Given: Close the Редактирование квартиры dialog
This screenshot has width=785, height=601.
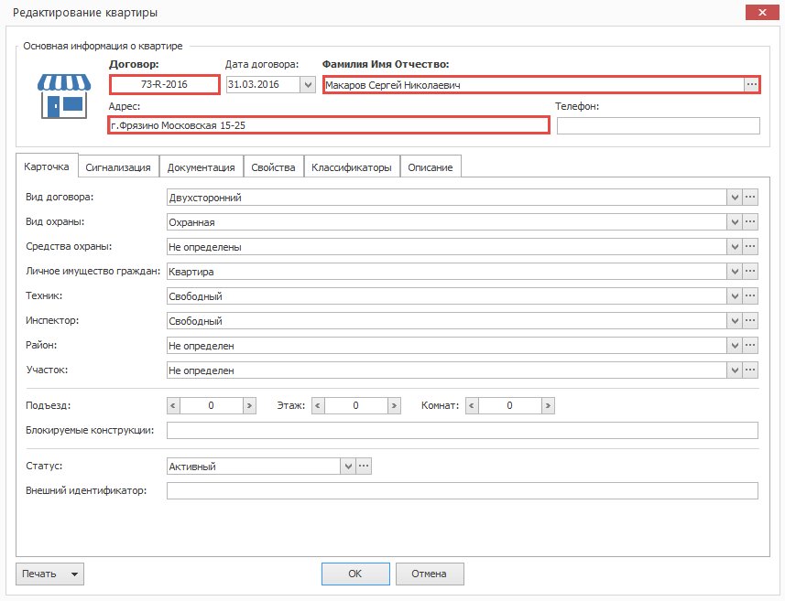Looking at the screenshot, I should pyautogui.click(x=762, y=13).
